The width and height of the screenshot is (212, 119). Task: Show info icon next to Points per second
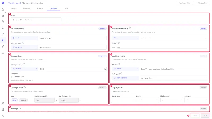tap(24, 65)
